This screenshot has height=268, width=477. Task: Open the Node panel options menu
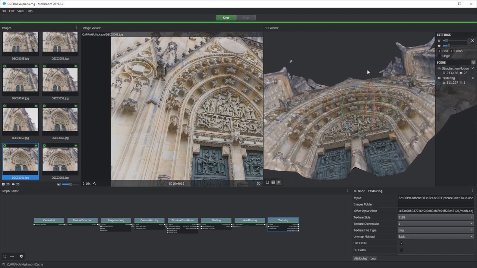tap(473, 191)
